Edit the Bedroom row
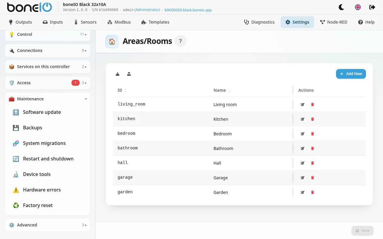 pyautogui.click(x=303, y=134)
